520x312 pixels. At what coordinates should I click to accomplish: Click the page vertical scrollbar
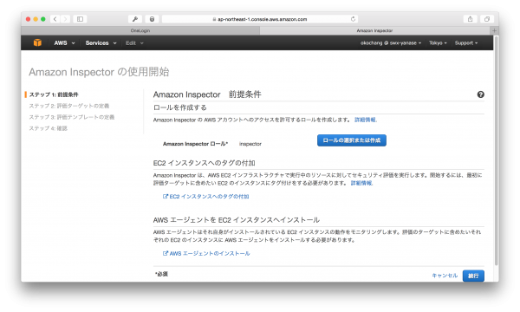click(496, 151)
